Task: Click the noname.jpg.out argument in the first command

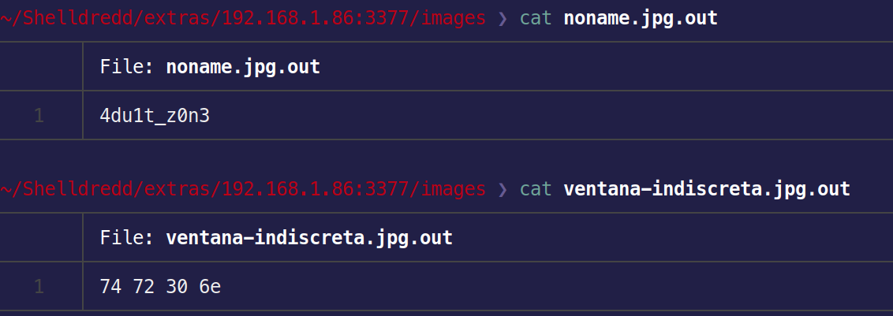Action: (x=641, y=18)
